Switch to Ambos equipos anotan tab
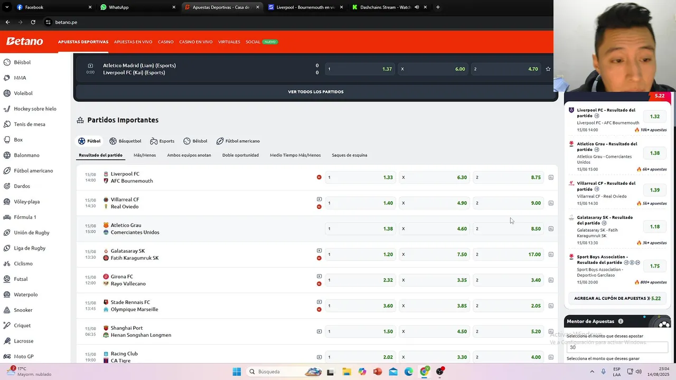The height and width of the screenshot is (380, 676). [189, 155]
